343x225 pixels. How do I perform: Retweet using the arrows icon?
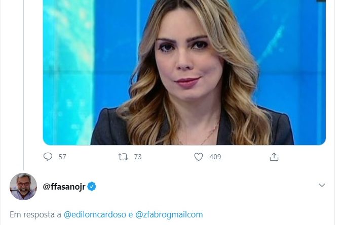pos(123,157)
